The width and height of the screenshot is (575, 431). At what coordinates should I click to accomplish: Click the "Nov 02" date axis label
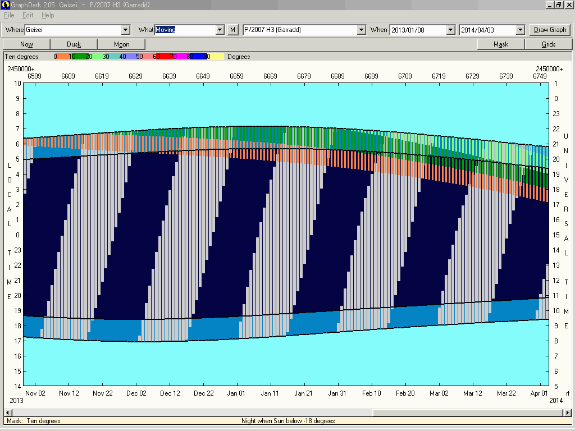click(35, 393)
